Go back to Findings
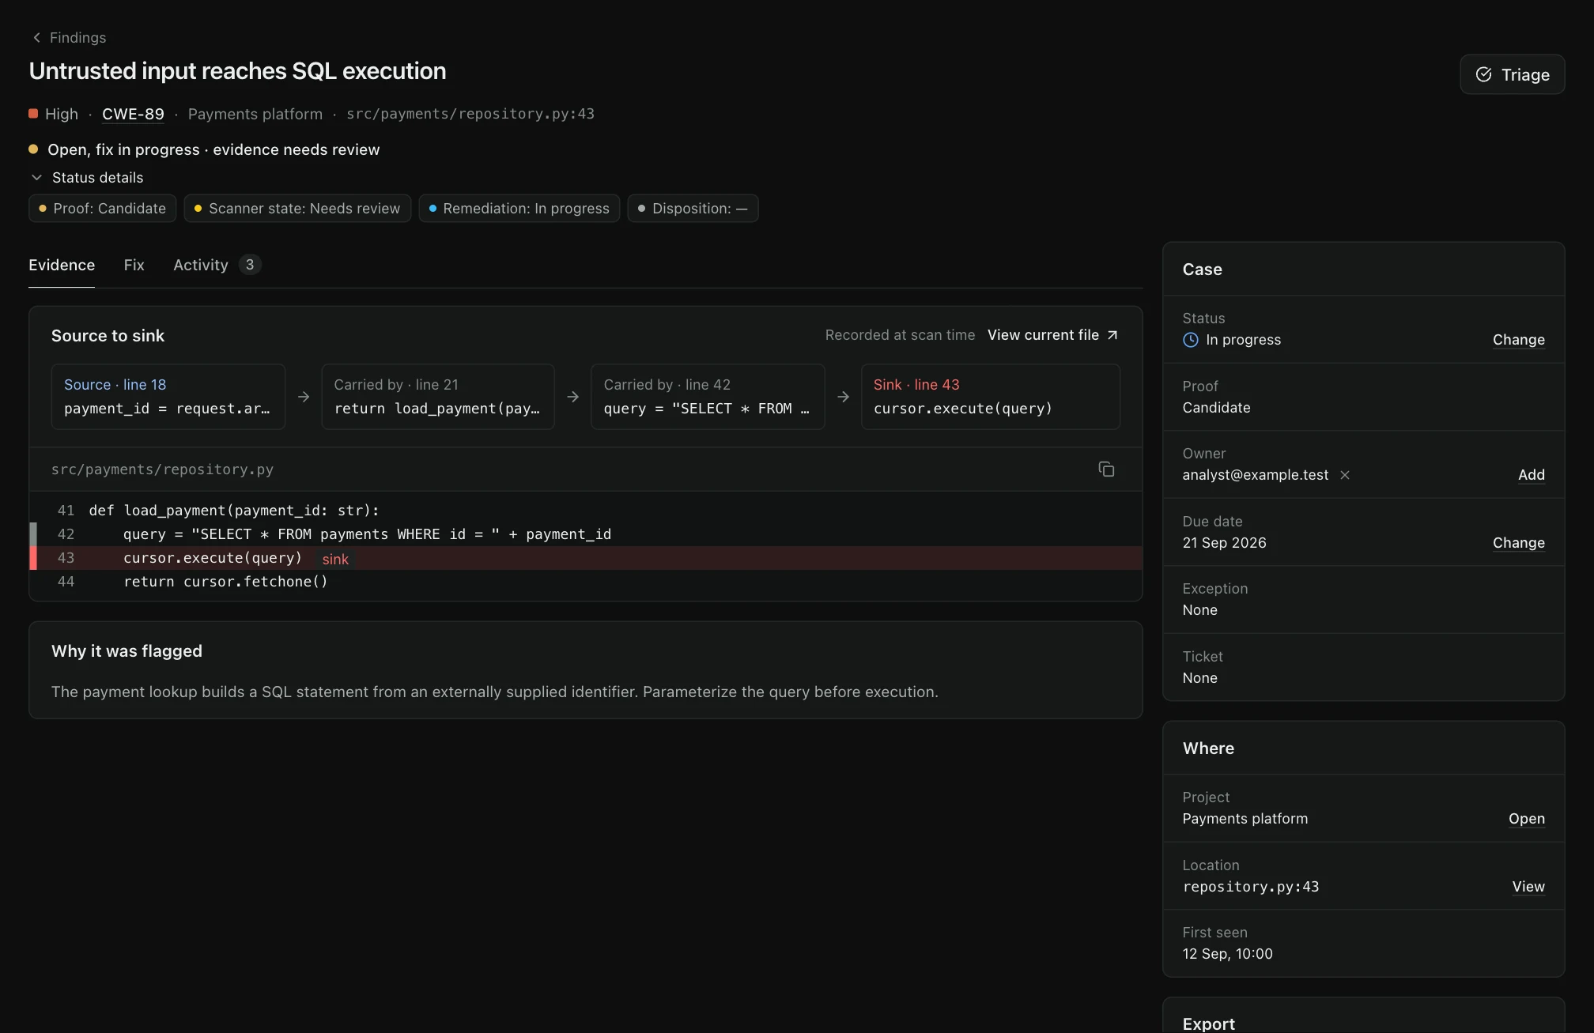 tap(69, 37)
